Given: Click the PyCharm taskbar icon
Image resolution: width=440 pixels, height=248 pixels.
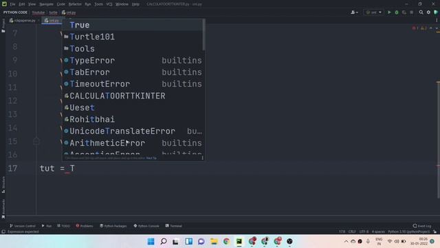Looking at the screenshot, I should coord(239,241).
